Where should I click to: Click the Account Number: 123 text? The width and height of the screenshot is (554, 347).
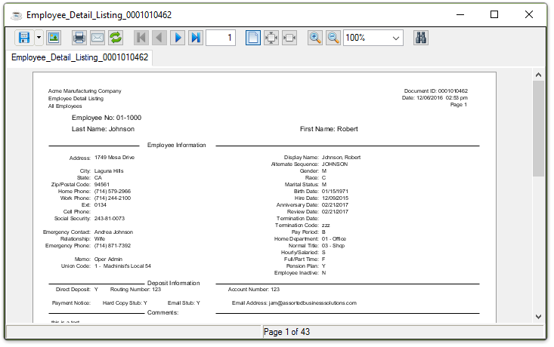(x=253, y=290)
